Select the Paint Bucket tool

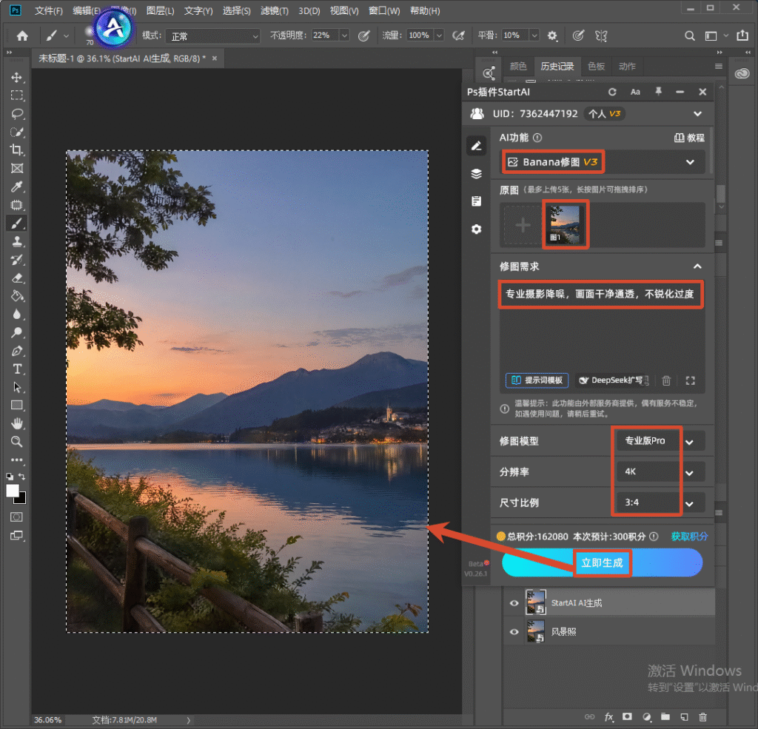point(17,296)
